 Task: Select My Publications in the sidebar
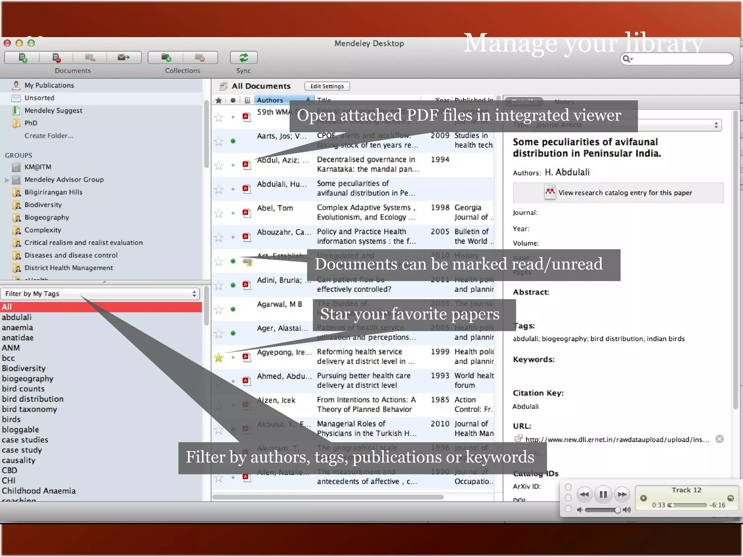(x=49, y=85)
